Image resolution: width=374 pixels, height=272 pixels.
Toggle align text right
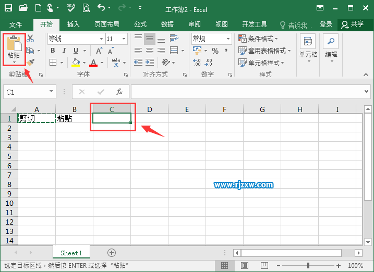[x=161, y=51]
